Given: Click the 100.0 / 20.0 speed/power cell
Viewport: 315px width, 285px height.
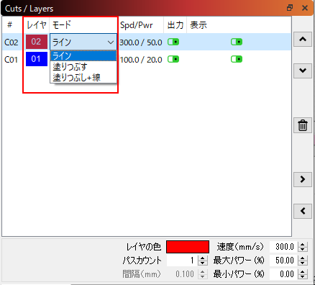Looking at the screenshot, I should (141, 60).
